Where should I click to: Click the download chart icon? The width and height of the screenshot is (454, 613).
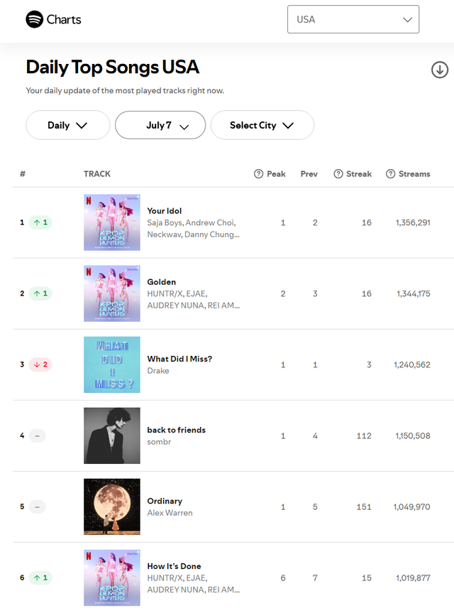440,70
